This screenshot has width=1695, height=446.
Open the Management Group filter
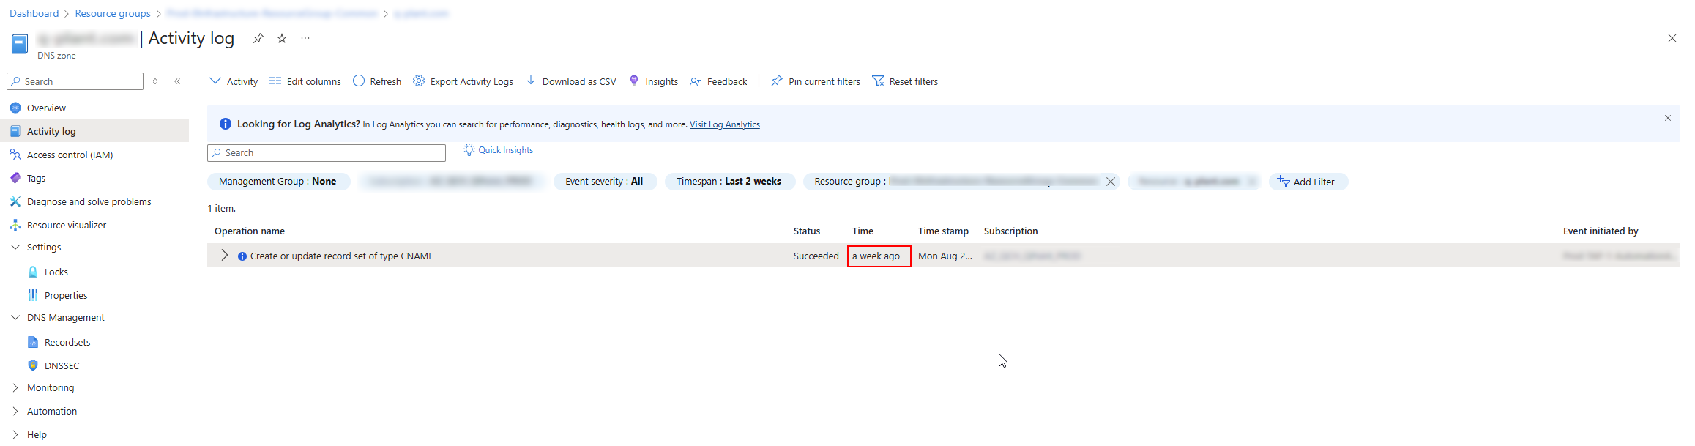point(278,182)
